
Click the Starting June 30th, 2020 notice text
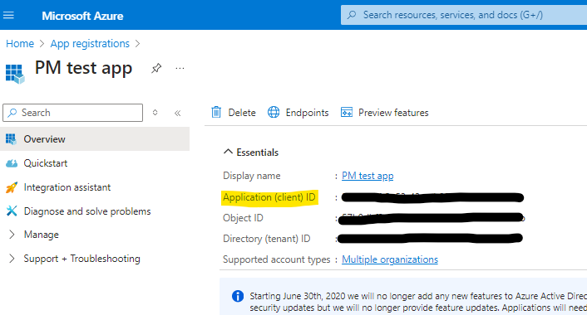418,302
